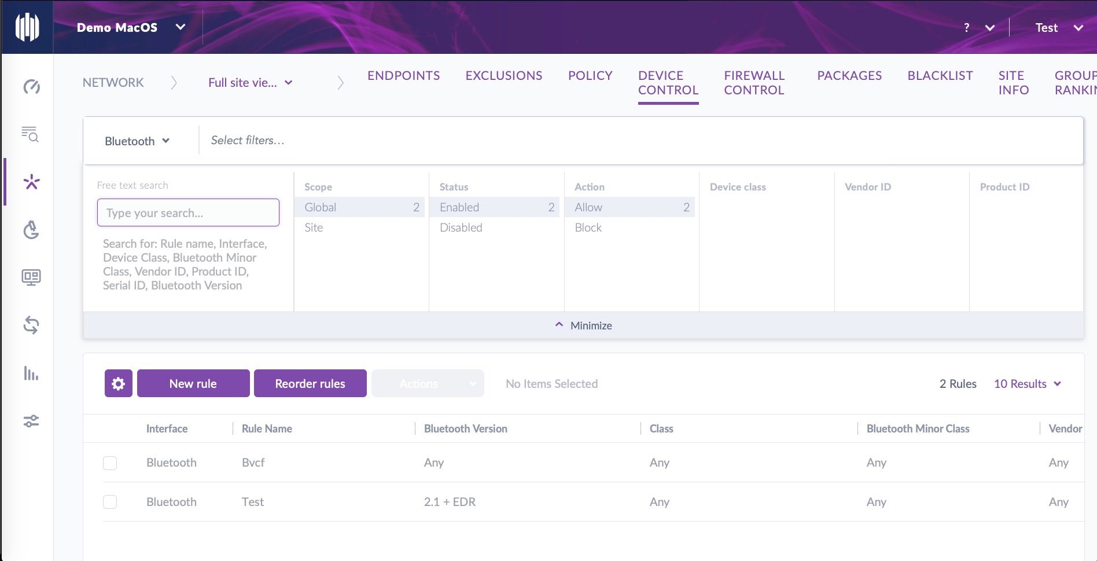Expand the Bluetooth interface dropdown
Viewport: 1097px width, 561px height.
(x=137, y=141)
